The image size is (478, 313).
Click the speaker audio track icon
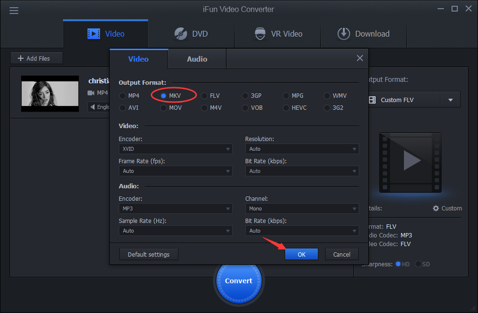pyautogui.click(x=93, y=107)
